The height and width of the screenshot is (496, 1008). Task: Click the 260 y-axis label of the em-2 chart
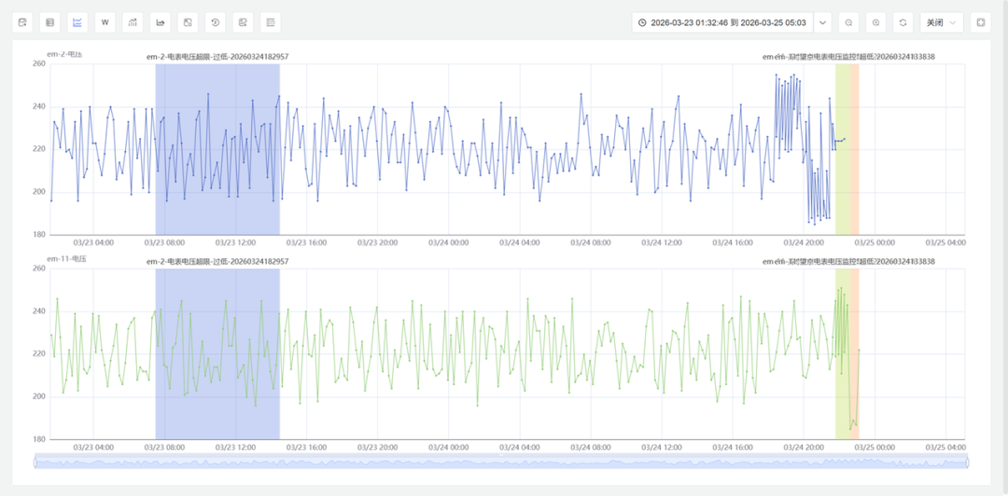(x=38, y=63)
